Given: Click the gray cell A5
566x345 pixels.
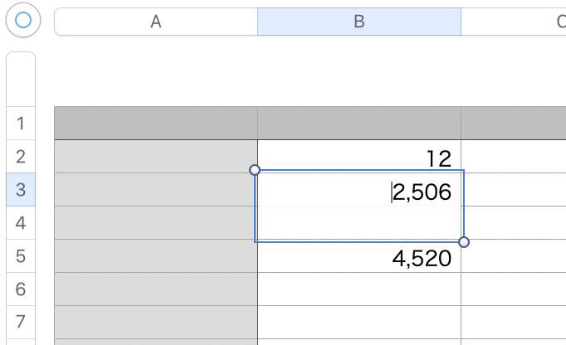Looking at the screenshot, I should pyautogui.click(x=155, y=256).
